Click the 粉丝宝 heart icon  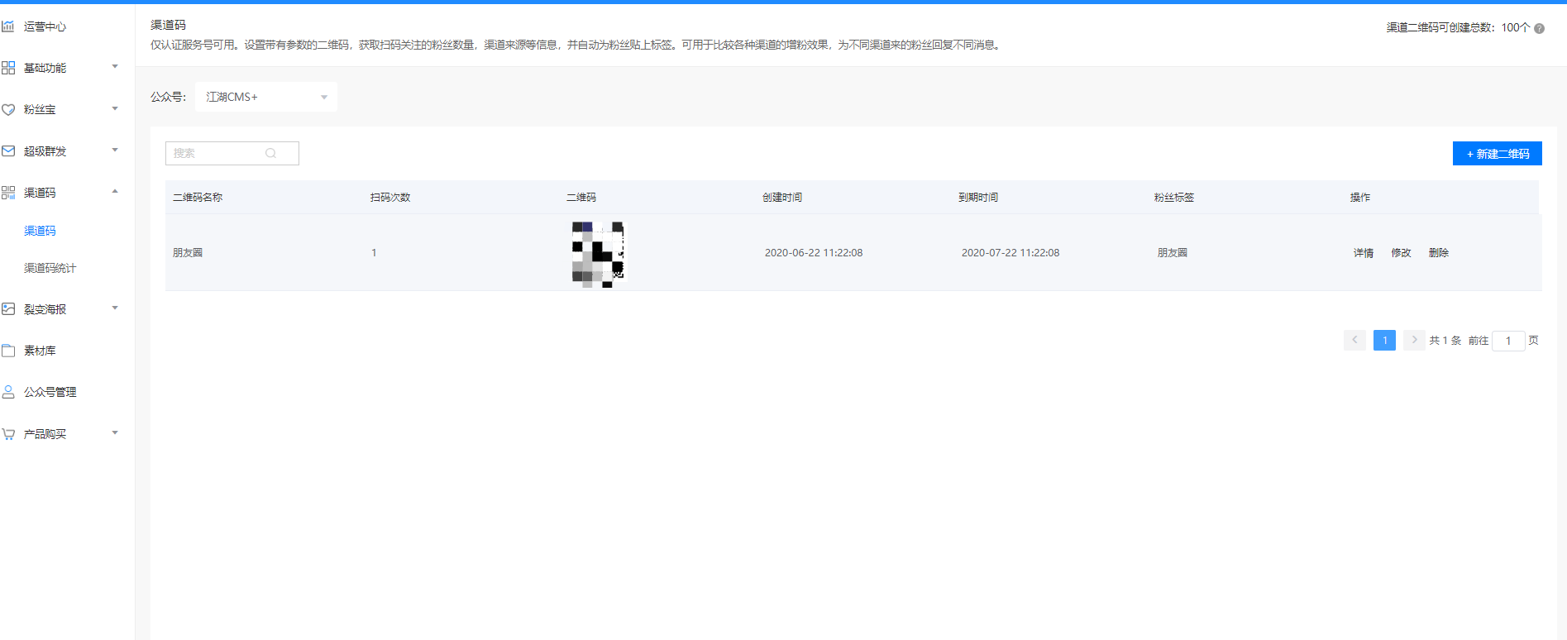pos(8,109)
